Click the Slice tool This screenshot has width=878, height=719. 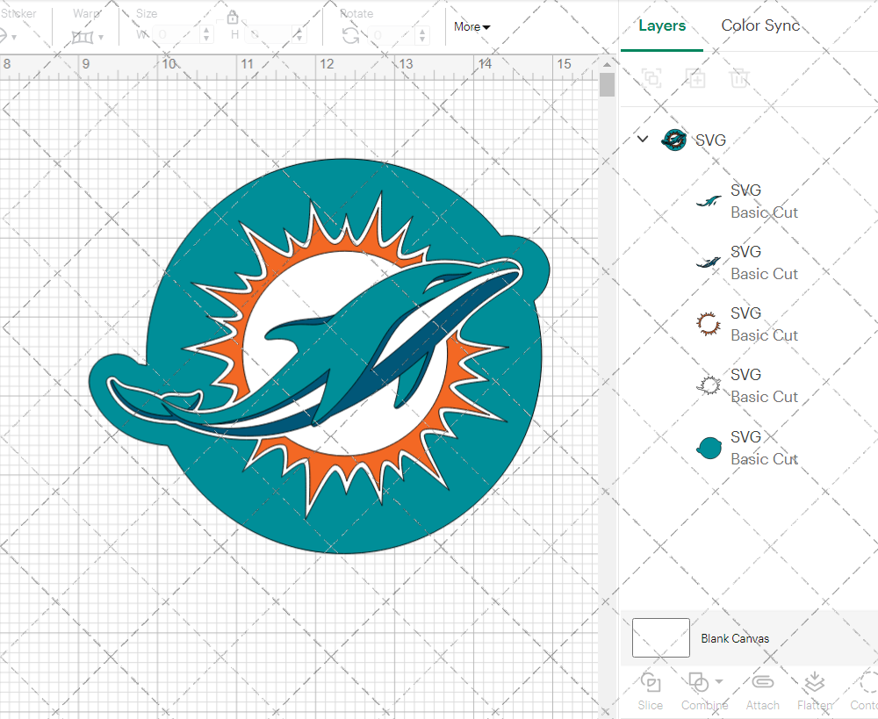coord(650,692)
